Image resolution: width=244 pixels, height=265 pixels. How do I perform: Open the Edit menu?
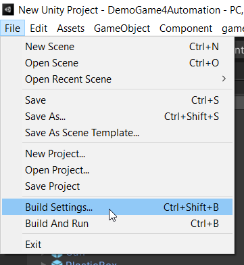(x=39, y=28)
